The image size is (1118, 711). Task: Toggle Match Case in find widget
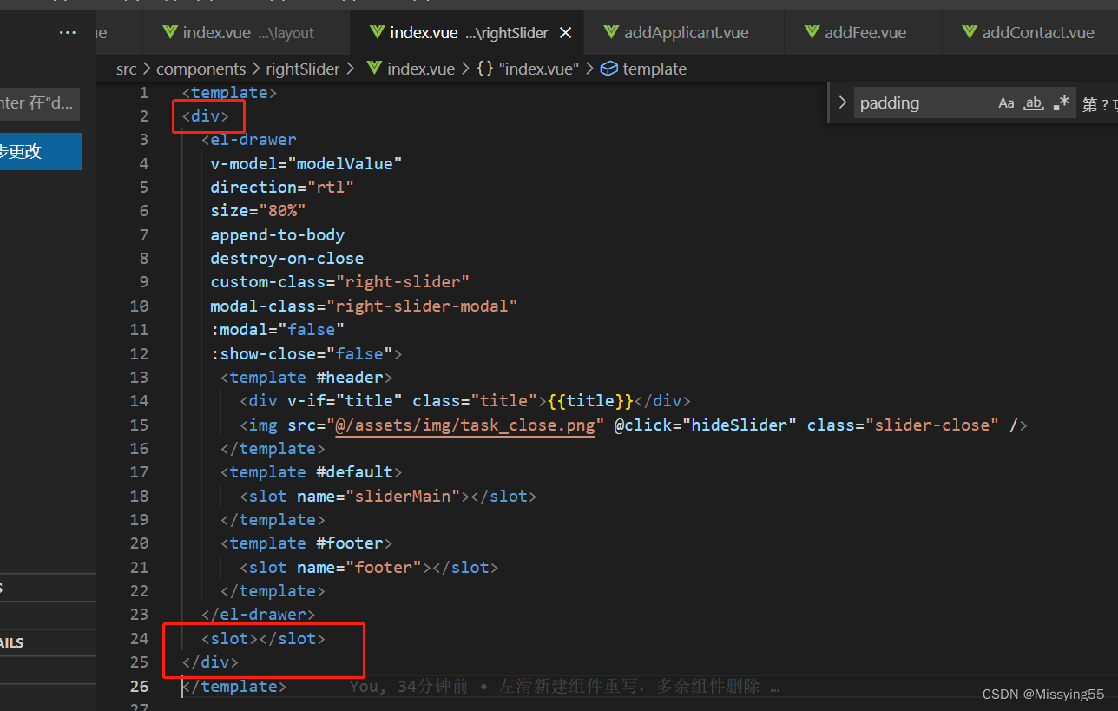point(1006,103)
